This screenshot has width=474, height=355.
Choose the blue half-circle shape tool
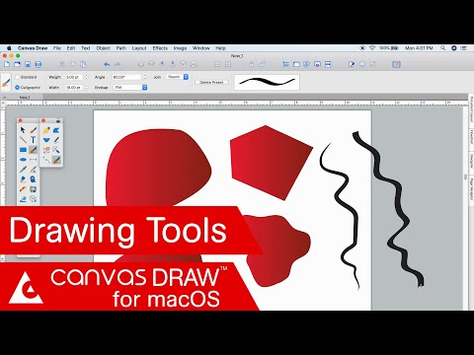[46, 140]
